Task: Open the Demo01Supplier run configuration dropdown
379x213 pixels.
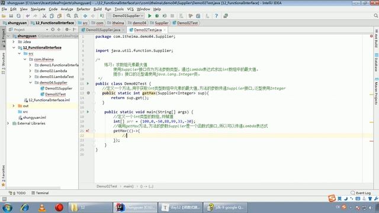Action: [126, 16]
